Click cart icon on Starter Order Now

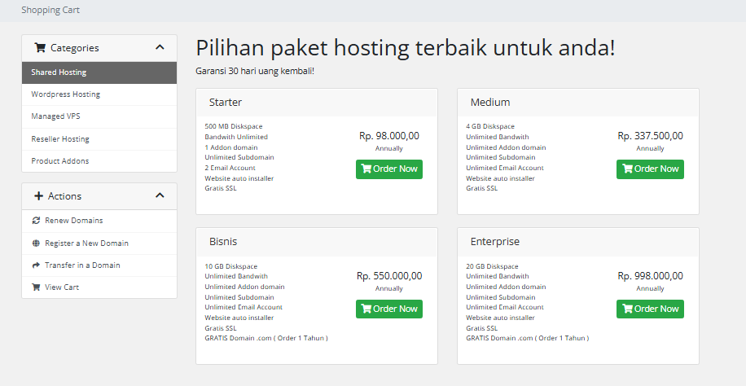coord(366,169)
